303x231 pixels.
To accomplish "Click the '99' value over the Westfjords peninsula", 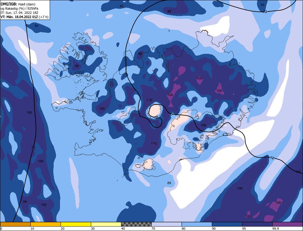I will point(77,66).
